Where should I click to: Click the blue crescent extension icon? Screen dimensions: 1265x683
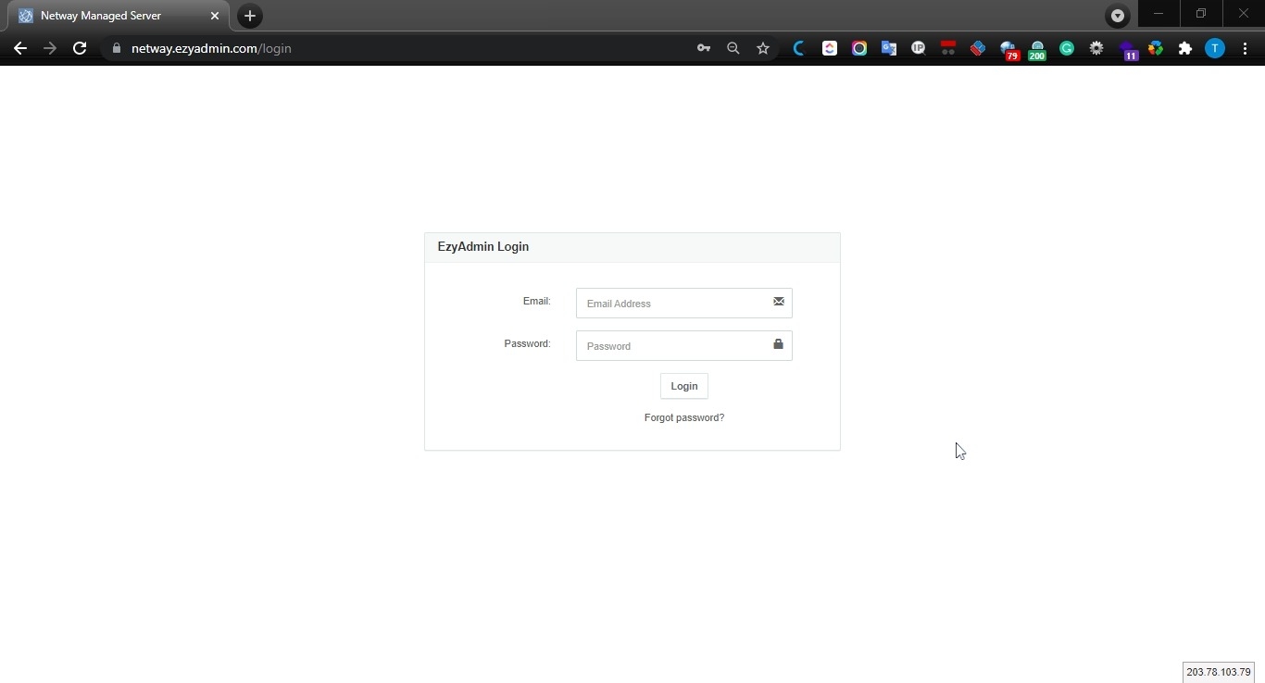(799, 48)
